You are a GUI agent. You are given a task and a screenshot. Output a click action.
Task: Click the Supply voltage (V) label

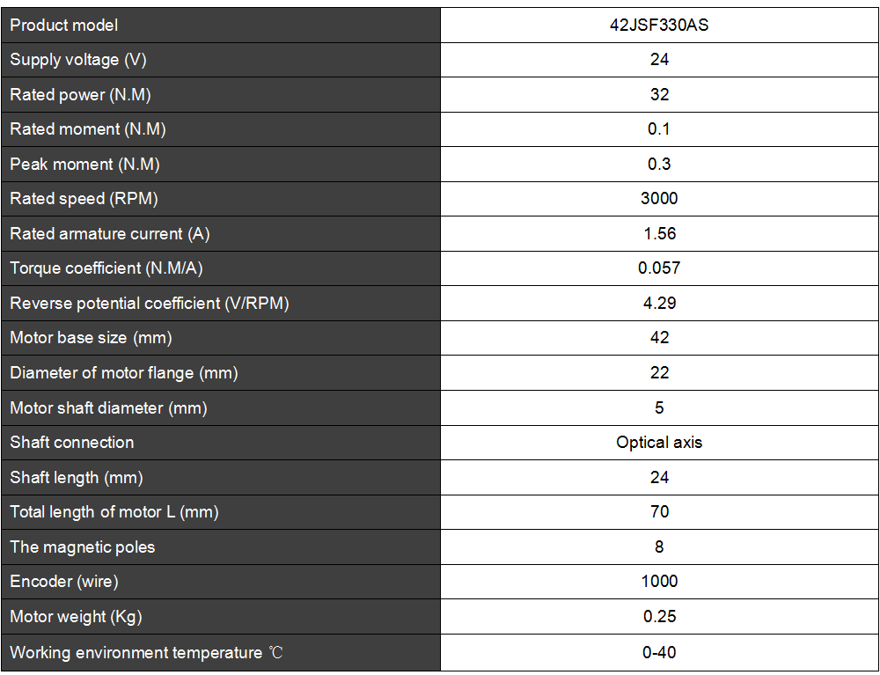78,60
